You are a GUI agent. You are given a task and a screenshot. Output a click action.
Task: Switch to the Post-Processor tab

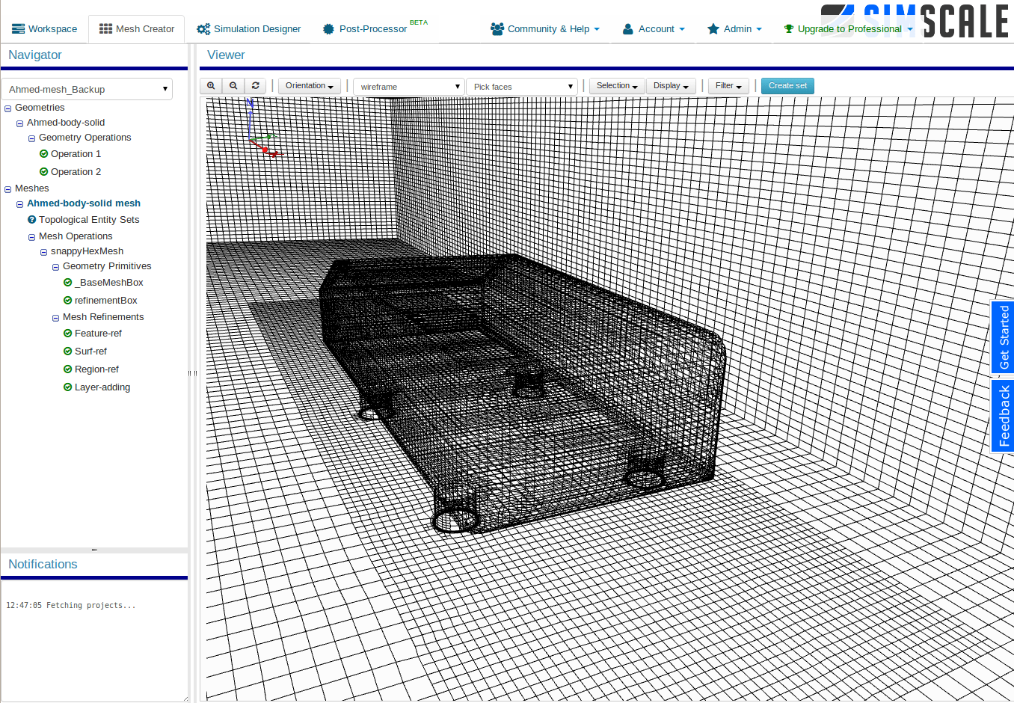click(x=372, y=28)
